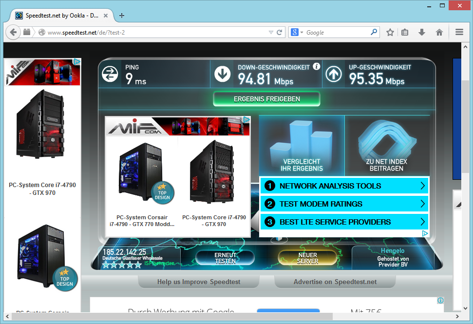
Task: Open sidebar PC-System Core i7-4790 GTX 970 link
Action: point(42,189)
